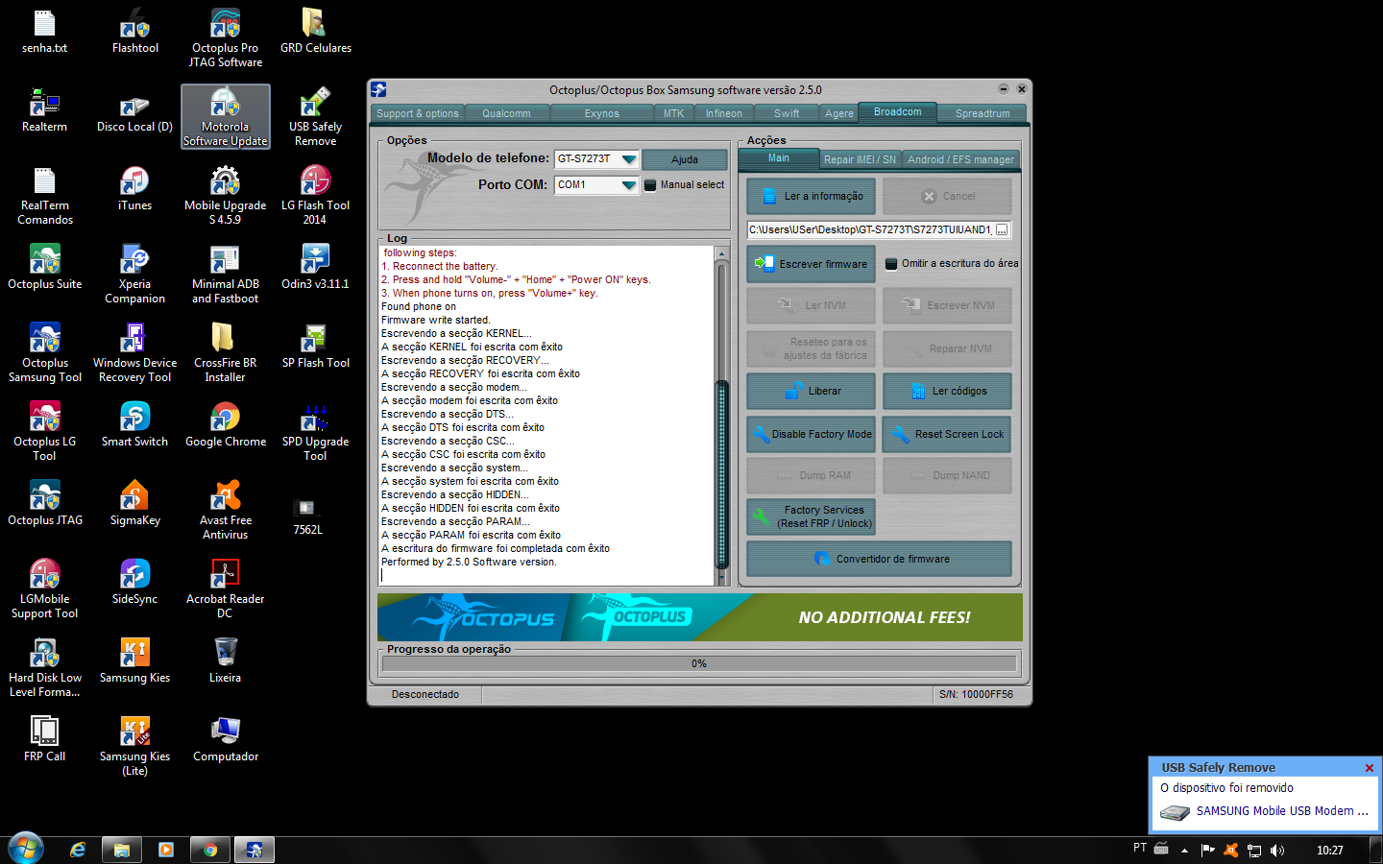
Task: Click the Log panel vertical scrollbar
Action: pos(722,416)
